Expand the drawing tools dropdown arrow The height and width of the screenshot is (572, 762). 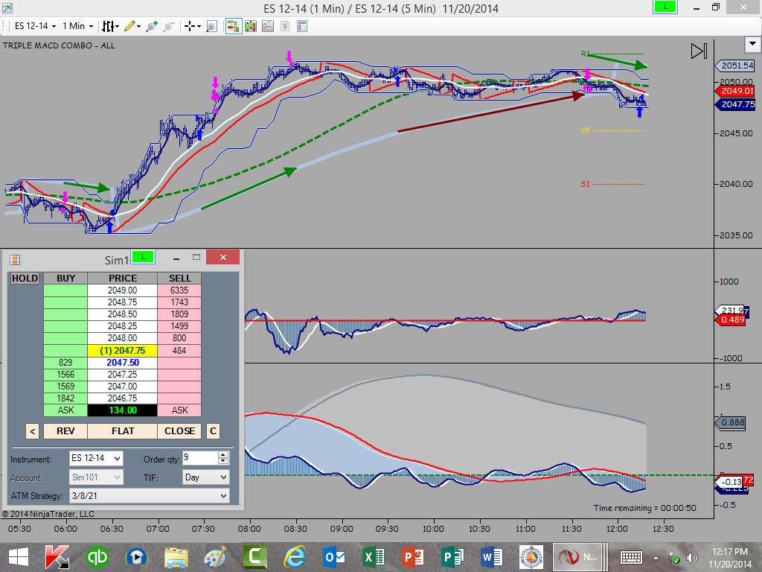[x=139, y=27]
